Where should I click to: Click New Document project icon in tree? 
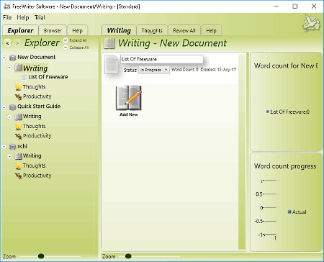point(12,58)
